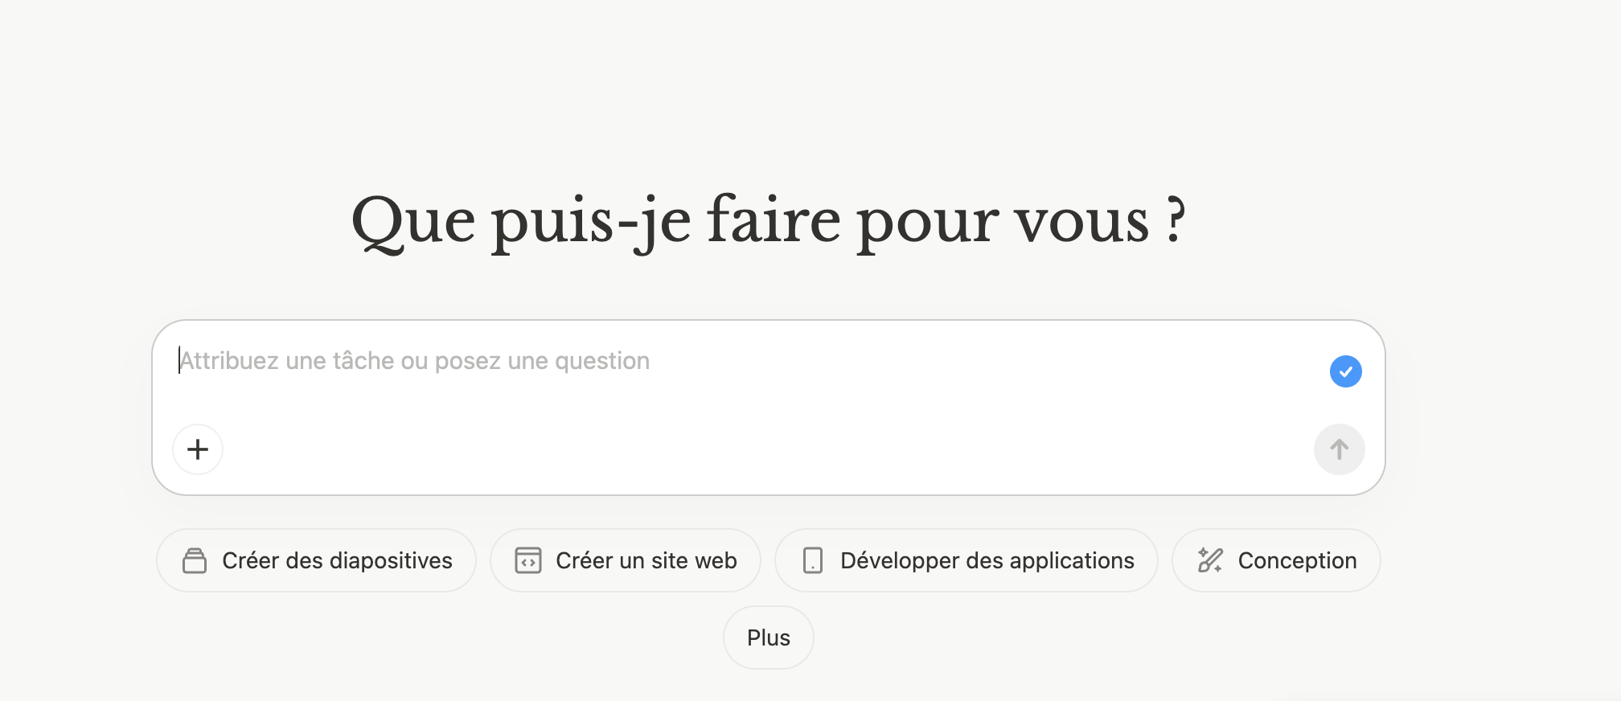The height and width of the screenshot is (701, 1621).
Task: Click the heading "Que puis-je faire pour vous ?"
Action: coord(769,221)
